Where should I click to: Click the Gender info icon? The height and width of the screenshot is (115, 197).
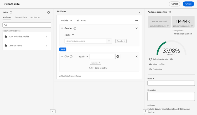[75, 29]
